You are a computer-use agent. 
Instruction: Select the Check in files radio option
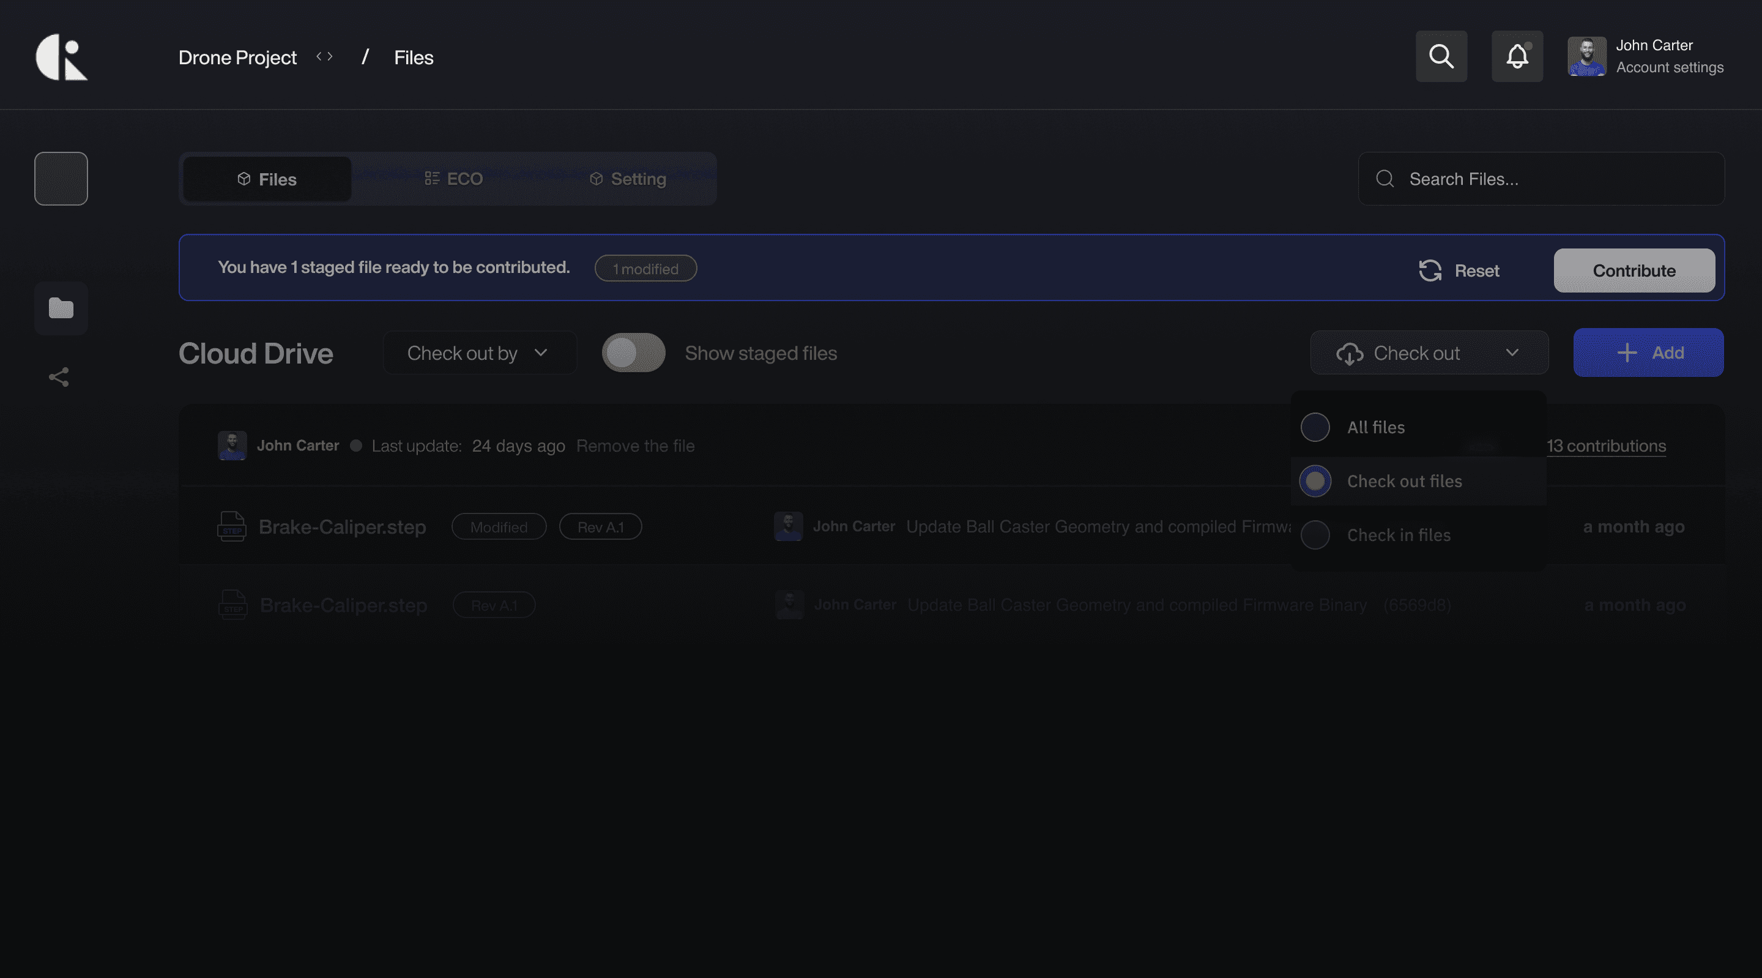[x=1315, y=534]
